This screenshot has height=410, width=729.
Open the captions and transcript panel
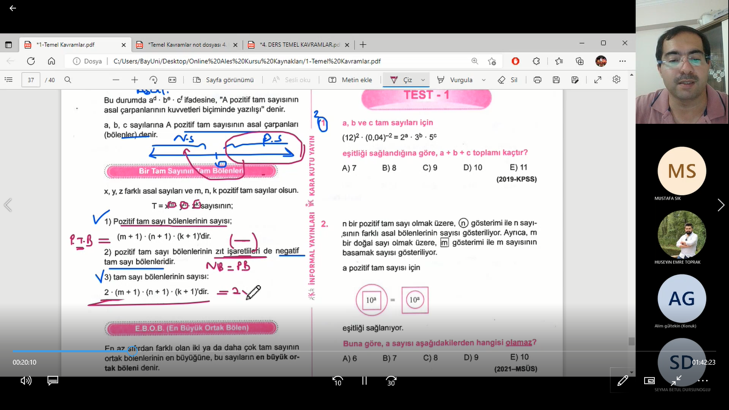(x=52, y=381)
